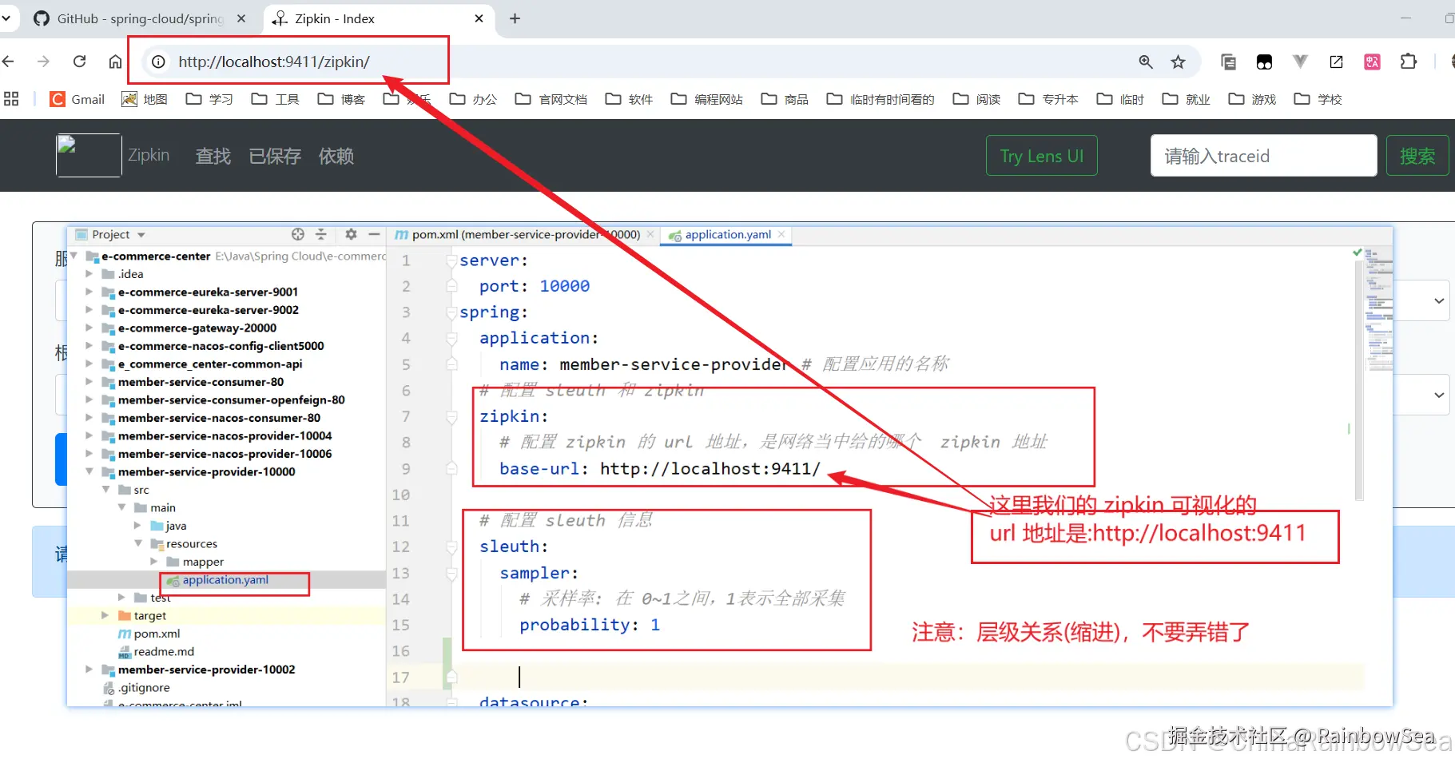Go forward in browser history
The image size is (1455, 767).
pos(43,62)
